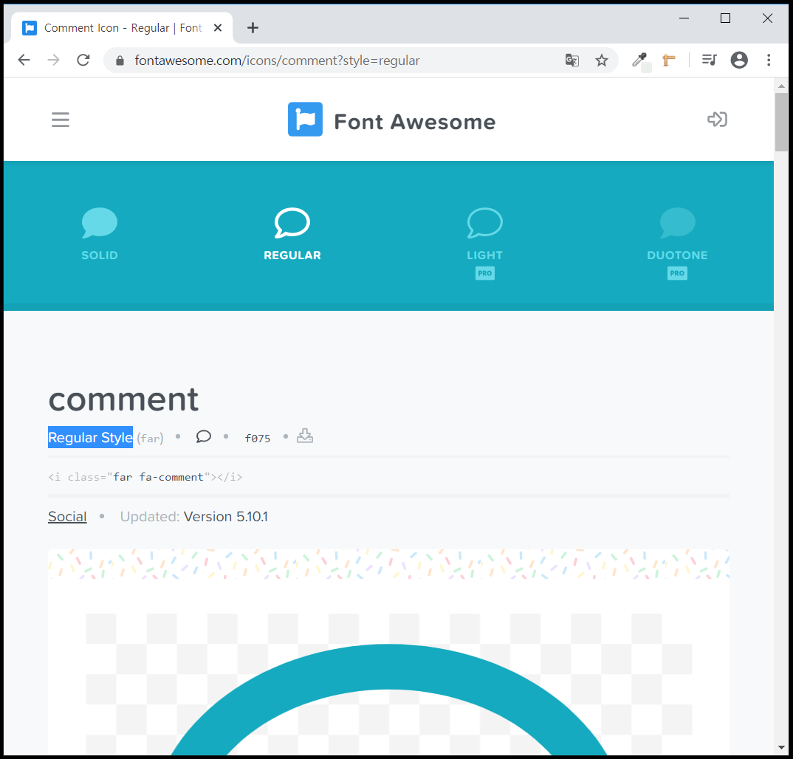Go back in browser history

click(x=24, y=61)
